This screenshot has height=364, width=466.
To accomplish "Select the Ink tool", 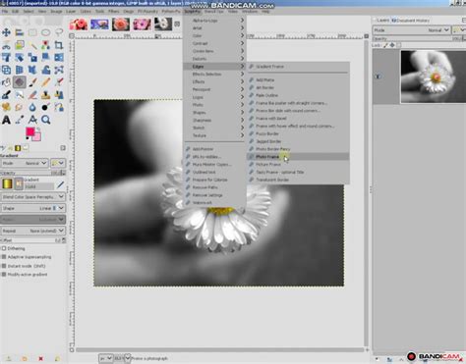I will click(x=6, y=95).
